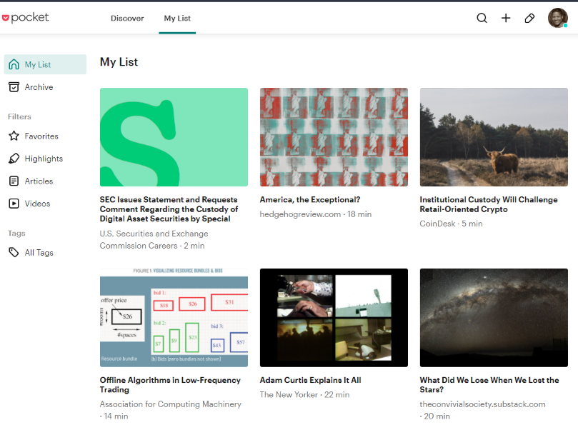Click the pencil bulk edit icon
Viewport: 578px width, 425px height.
click(x=529, y=18)
